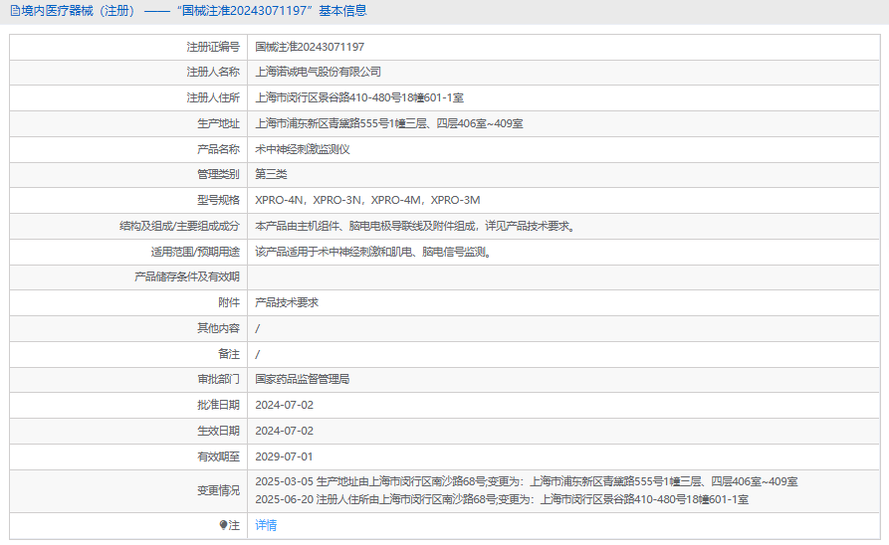This screenshot has height=545, width=889.
Task: Select approval date 2024-07-02 in 批准日期 row
Action: tap(284, 405)
